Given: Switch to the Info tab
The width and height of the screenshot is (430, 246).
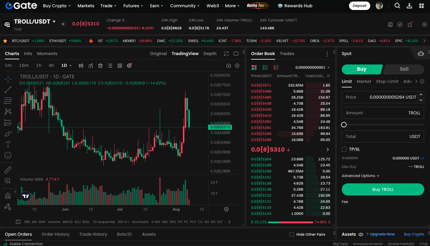Looking at the screenshot, I should coord(28,54).
